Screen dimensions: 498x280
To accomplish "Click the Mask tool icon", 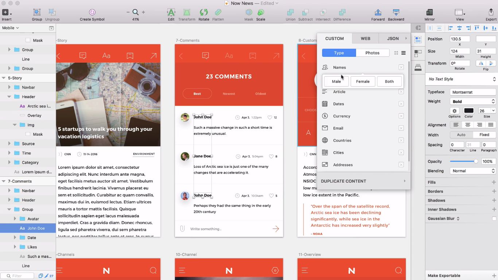I will tap(249, 12).
